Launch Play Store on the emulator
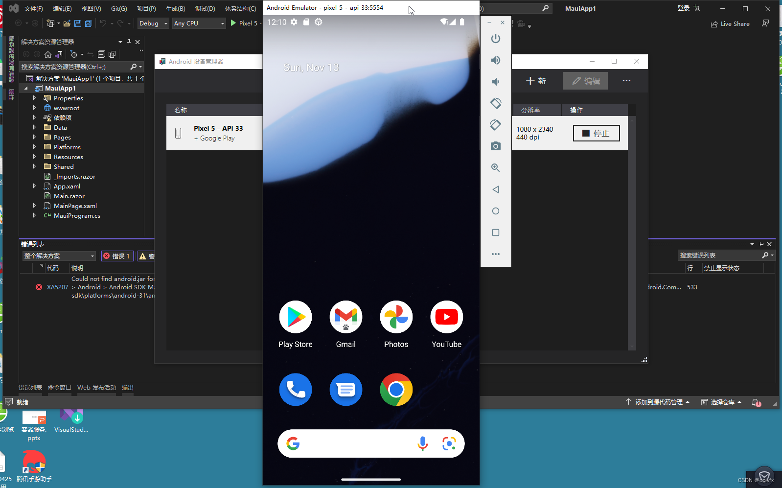This screenshot has height=488, width=782. coord(295,317)
